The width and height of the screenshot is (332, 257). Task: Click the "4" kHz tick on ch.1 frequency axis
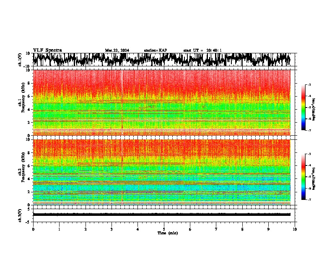point(29,110)
